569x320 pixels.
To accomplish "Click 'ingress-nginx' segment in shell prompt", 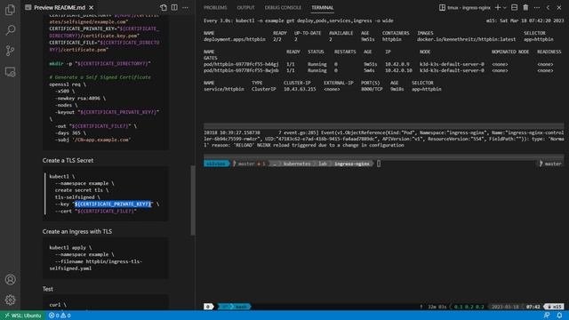I will (352, 164).
